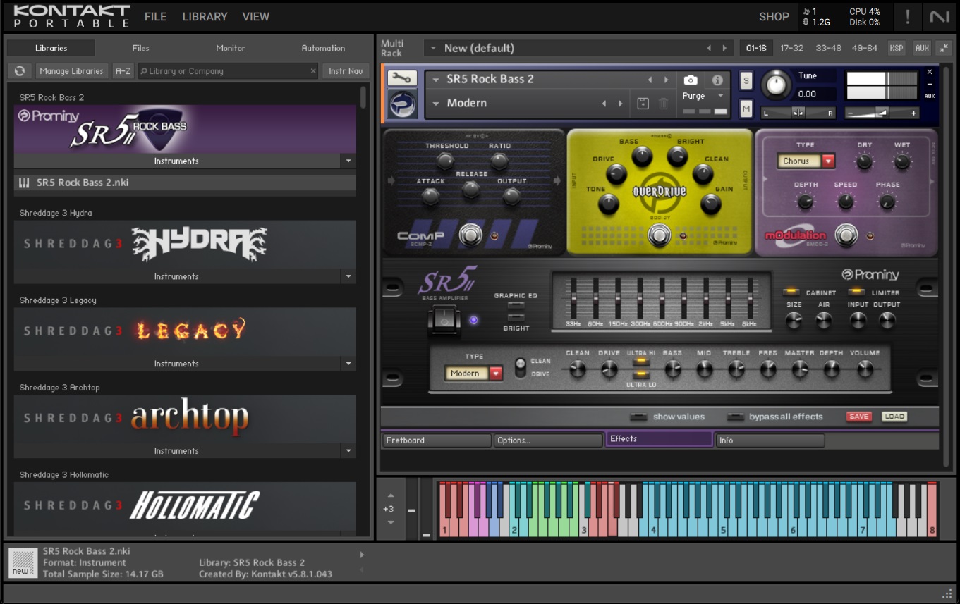This screenshot has width=960, height=604.
Task: Click the save preset disk icon
Action: [643, 104]
